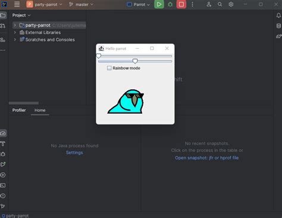
Task: Click the Debug bug icon
Action: tap(170, 4)
